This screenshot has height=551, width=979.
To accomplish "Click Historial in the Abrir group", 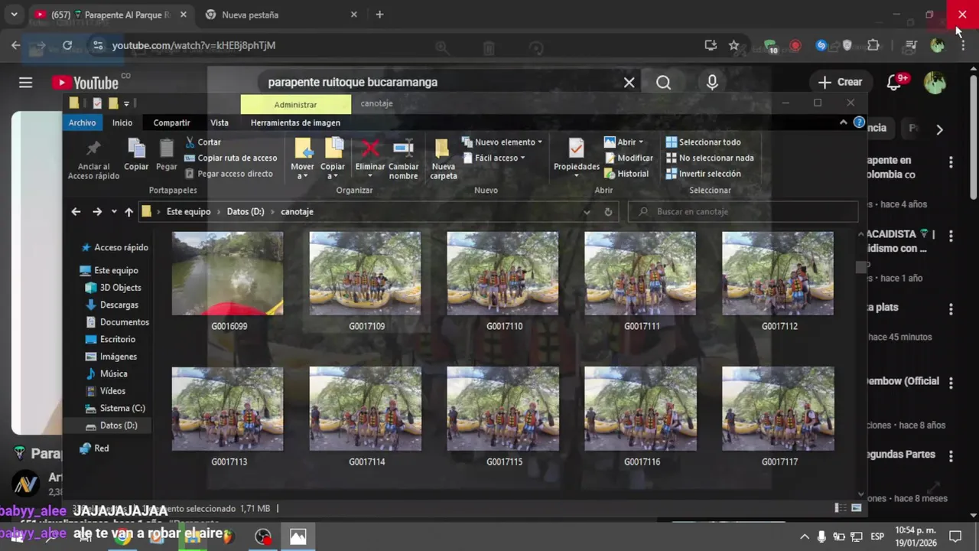I will (626, 174).
